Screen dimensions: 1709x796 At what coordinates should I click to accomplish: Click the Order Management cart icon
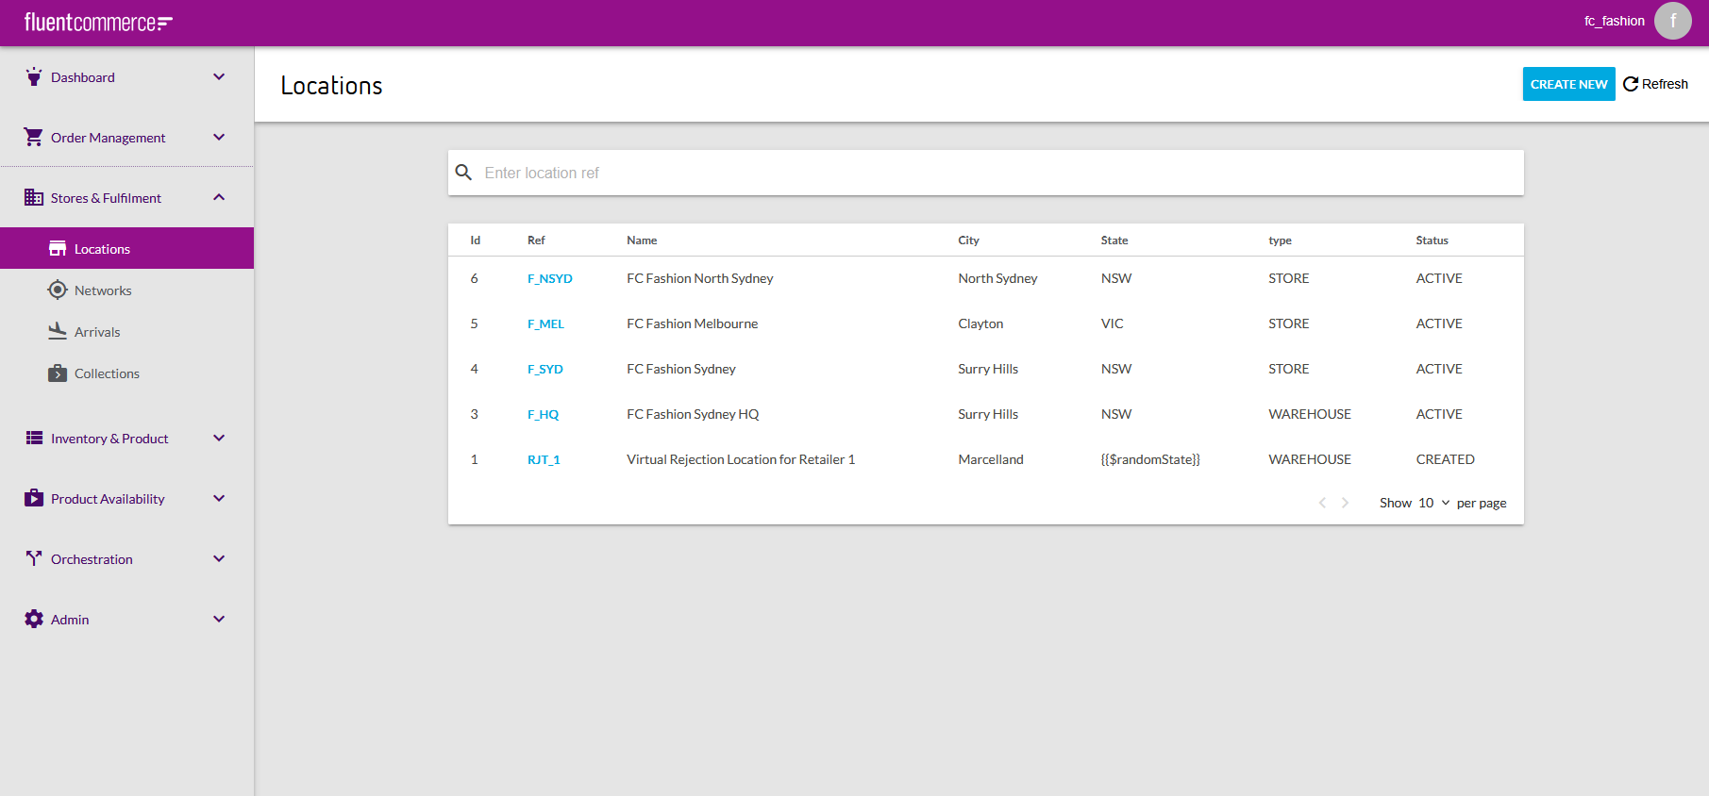point(34,137)
